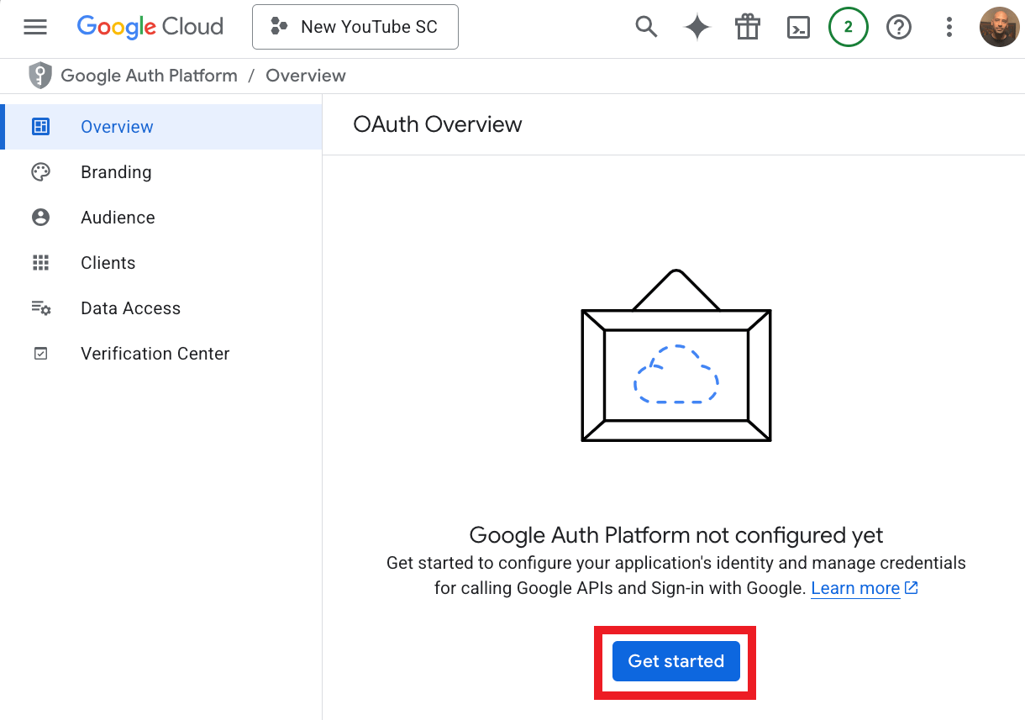Open Data Access in sidebar

tap(130, 308)
